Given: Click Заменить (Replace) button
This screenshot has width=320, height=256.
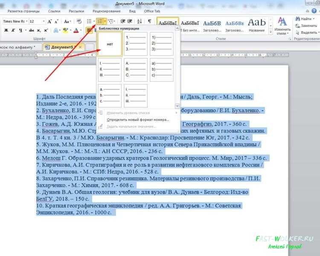Looking at the screenshot, I should tap(306, 26).
